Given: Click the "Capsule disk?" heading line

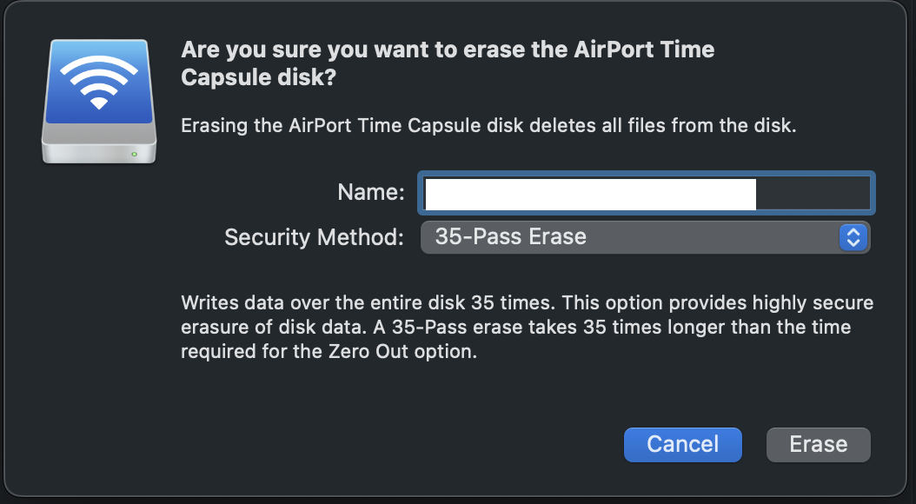Looking at the screenshot, I should coord(259,77).
